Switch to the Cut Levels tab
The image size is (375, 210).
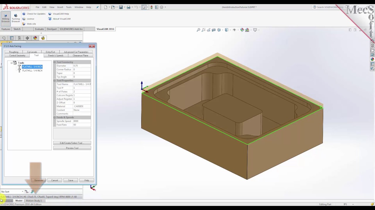tap(32, 52)
